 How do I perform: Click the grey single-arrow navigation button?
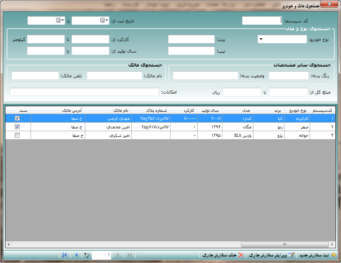[118, 255]
